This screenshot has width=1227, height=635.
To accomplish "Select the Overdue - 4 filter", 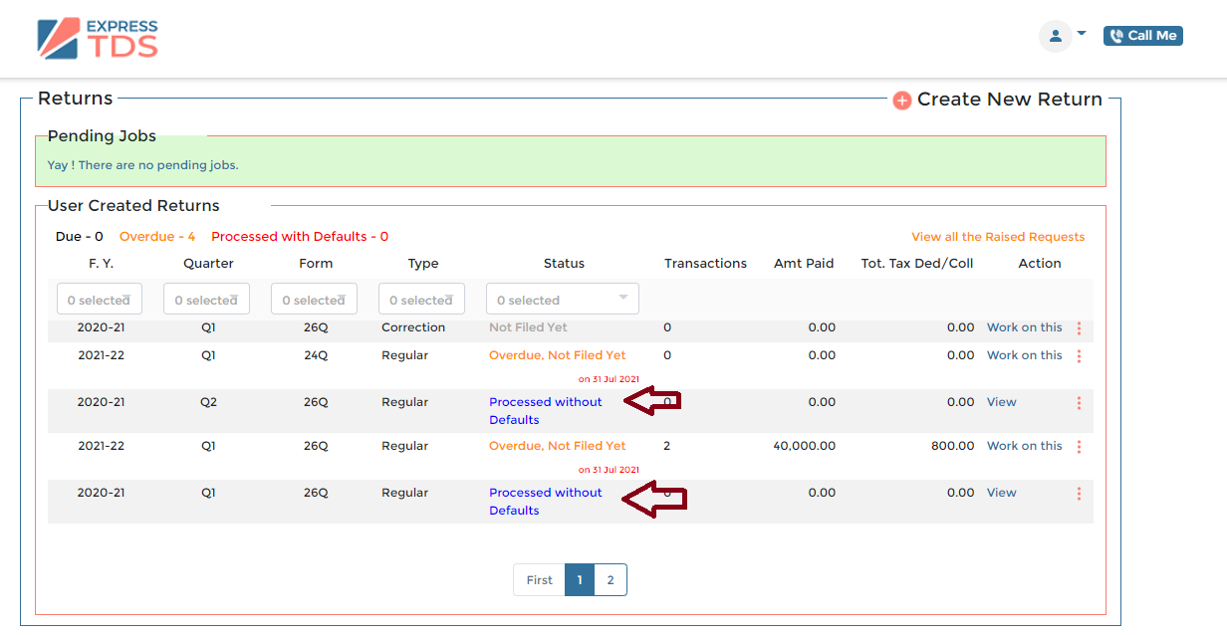I will click(x=157, y=236).
